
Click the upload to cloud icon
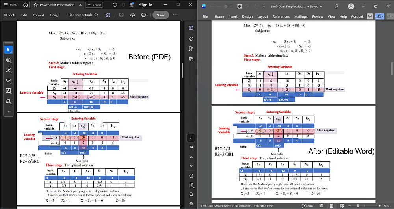coord(132,15)
